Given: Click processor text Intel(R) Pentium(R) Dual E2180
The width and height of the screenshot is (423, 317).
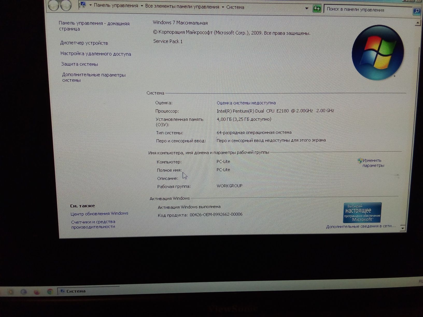Looking at the screenshot, I should [275, 111].
